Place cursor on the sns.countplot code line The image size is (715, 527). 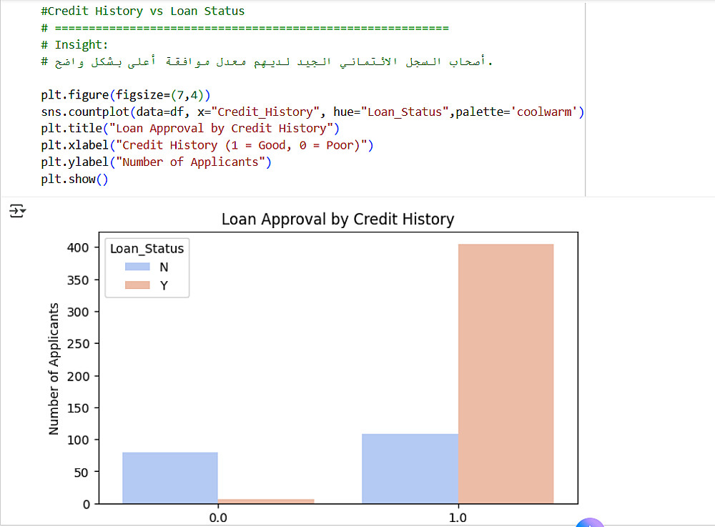point(312,112)
